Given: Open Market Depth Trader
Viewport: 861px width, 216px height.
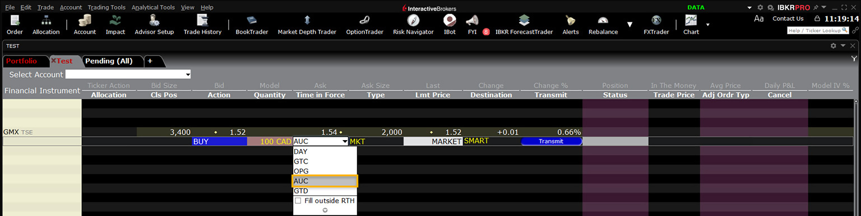Looking at the screenshot, I should click(307, 25).
